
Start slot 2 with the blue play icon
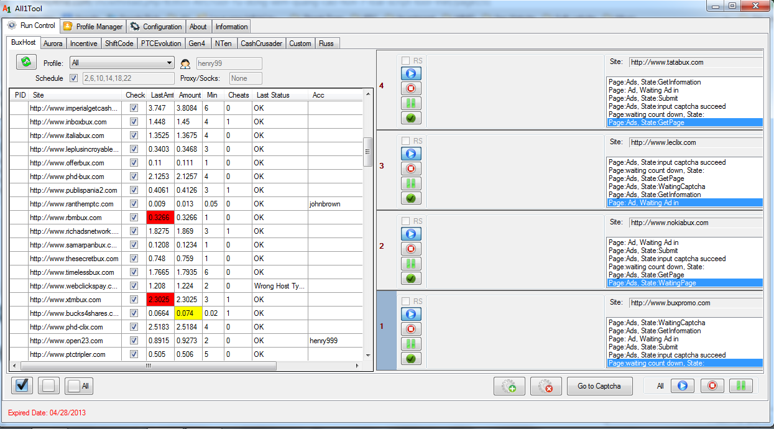[410, 234]
